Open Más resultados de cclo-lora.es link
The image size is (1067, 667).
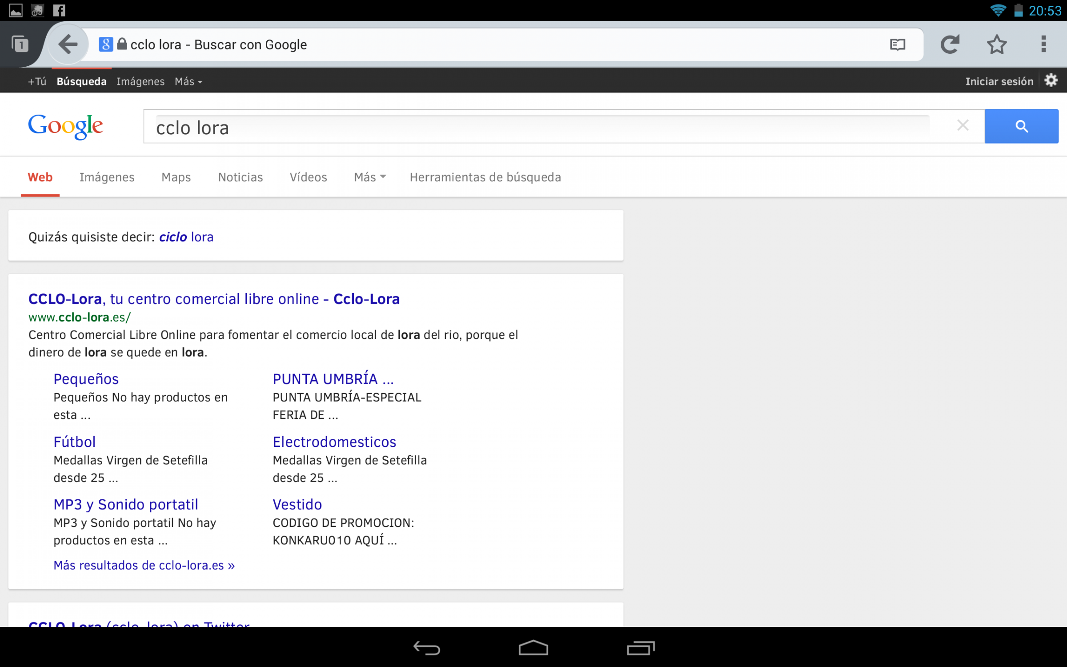point(144,565)
